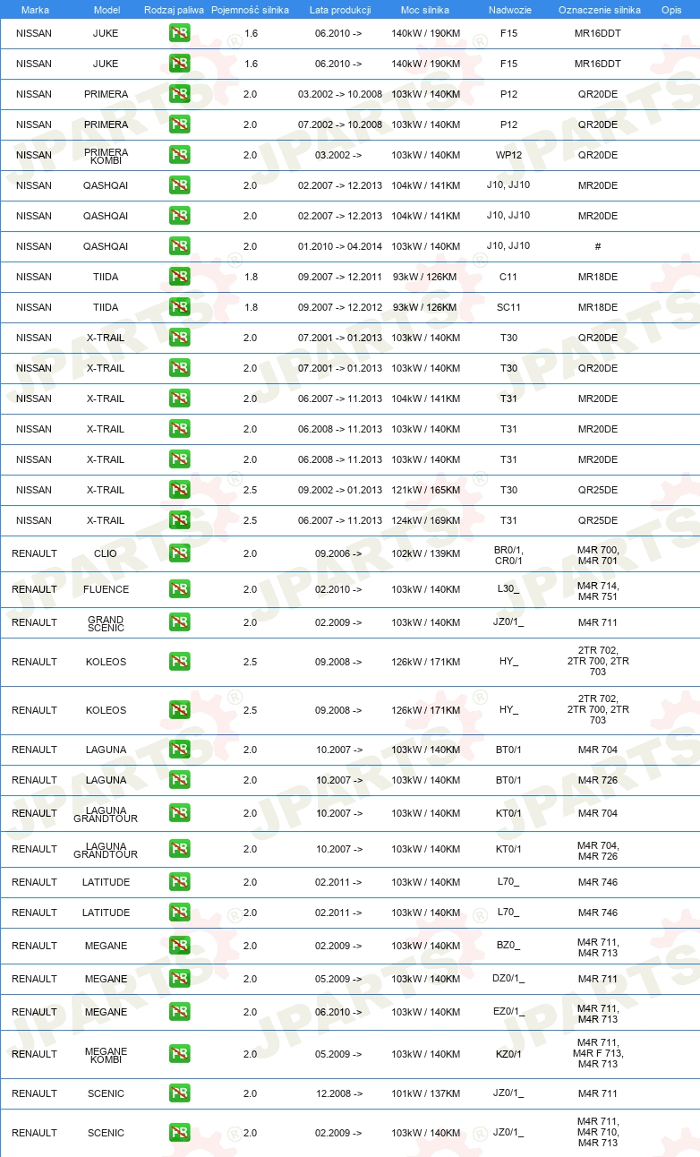Click fuel icon of Laguna BT0/1 M4R 704
700x1157 pixels.
click(x=179, y=750)
